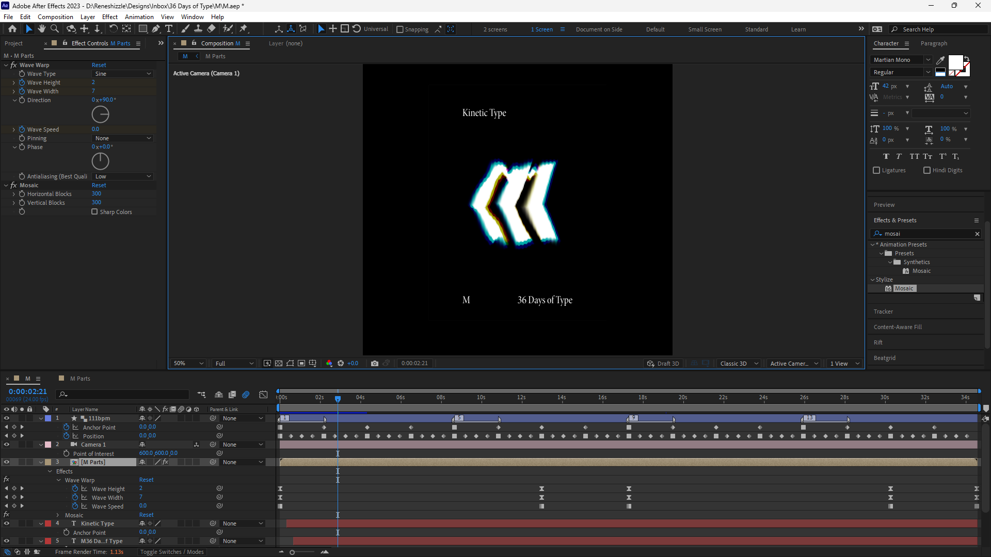Select the Puppet Pin tool
Screen dimensions: 991x557
[x=244, y=29]
